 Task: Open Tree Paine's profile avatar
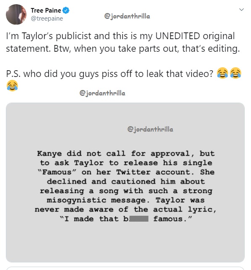pyautogui.click(x=16, y=14)
